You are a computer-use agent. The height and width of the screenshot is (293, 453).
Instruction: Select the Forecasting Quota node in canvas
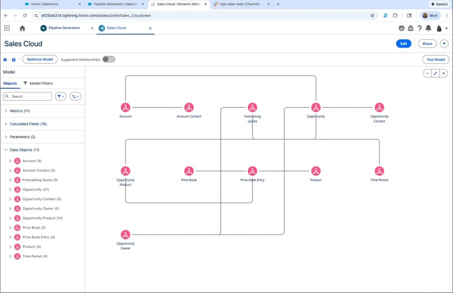pos(253,107)
